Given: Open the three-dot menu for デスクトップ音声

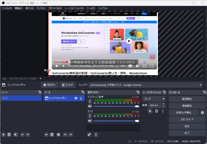Looking at the screenshot, I should point(90,101).
